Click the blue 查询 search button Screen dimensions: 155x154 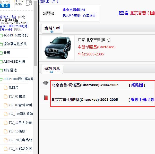click(x=5, y=6)
